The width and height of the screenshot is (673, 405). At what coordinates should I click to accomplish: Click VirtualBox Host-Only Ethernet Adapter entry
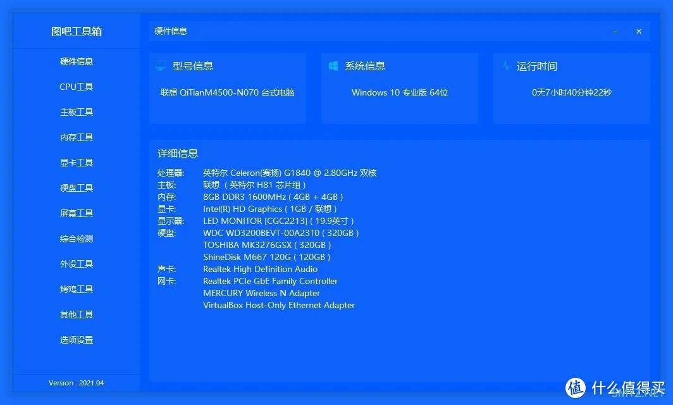click(279, 305)
